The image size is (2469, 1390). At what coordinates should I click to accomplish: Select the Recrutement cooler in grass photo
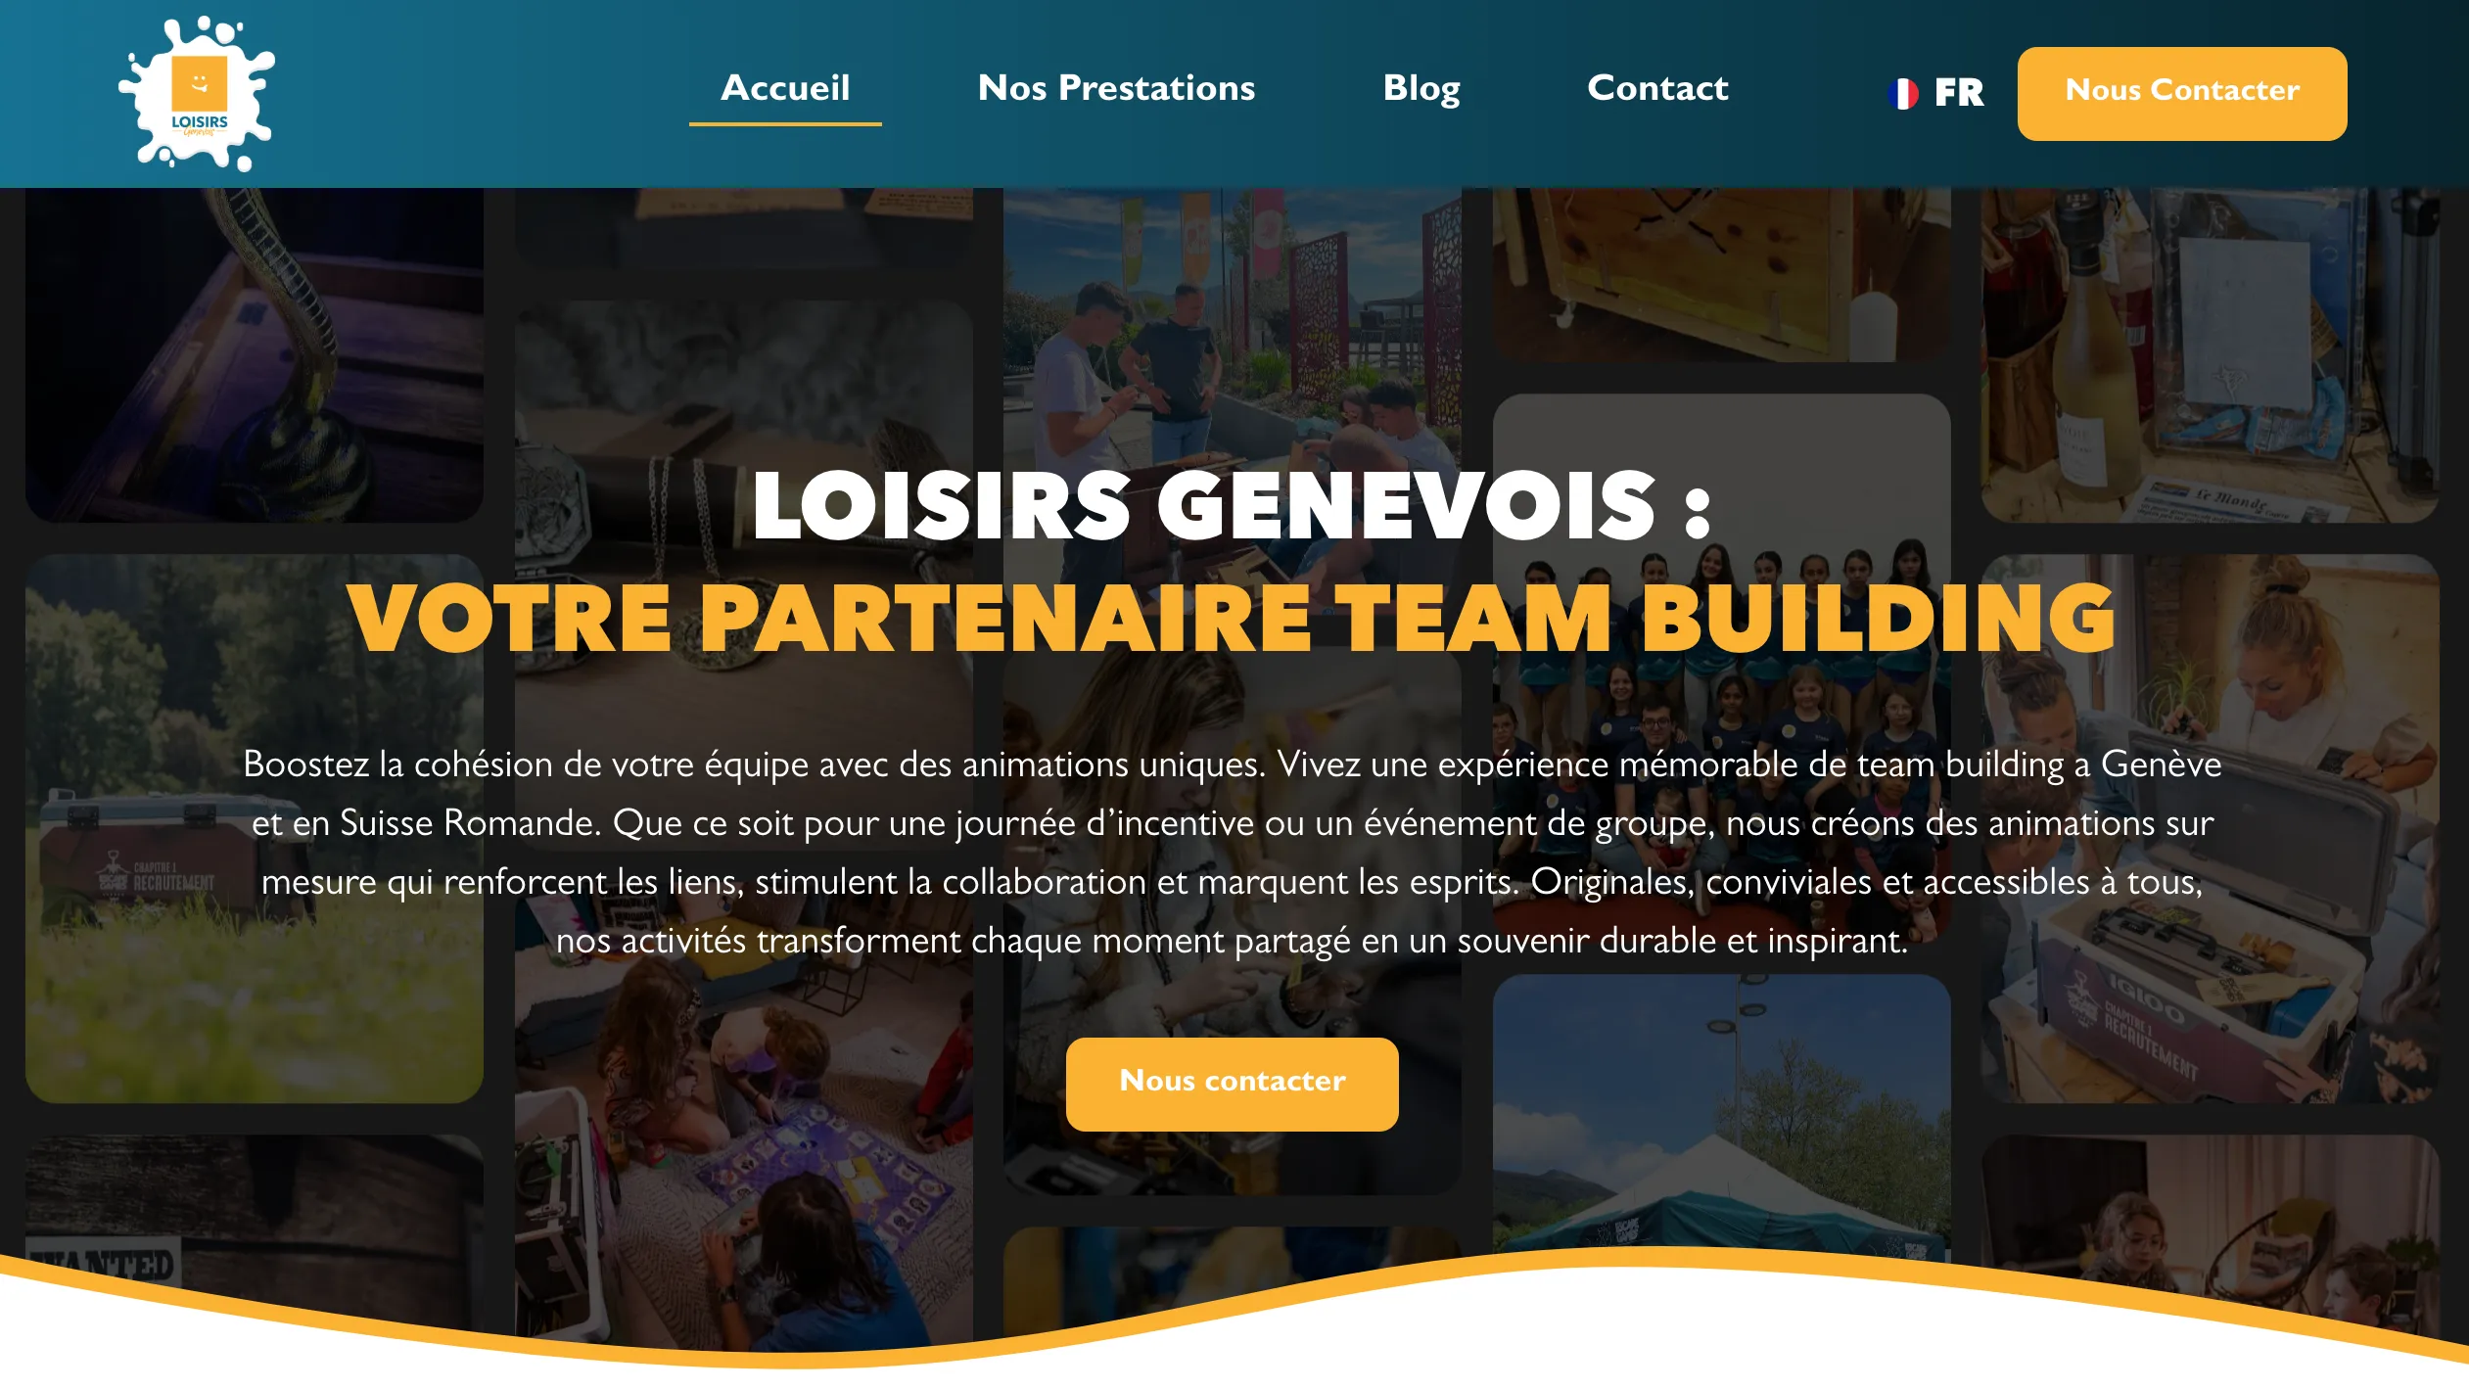(x=255, y=828)
